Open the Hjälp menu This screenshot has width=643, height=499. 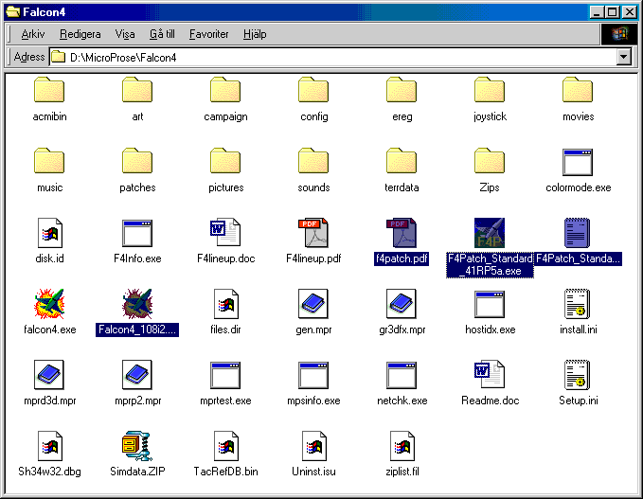pos(255,34)
